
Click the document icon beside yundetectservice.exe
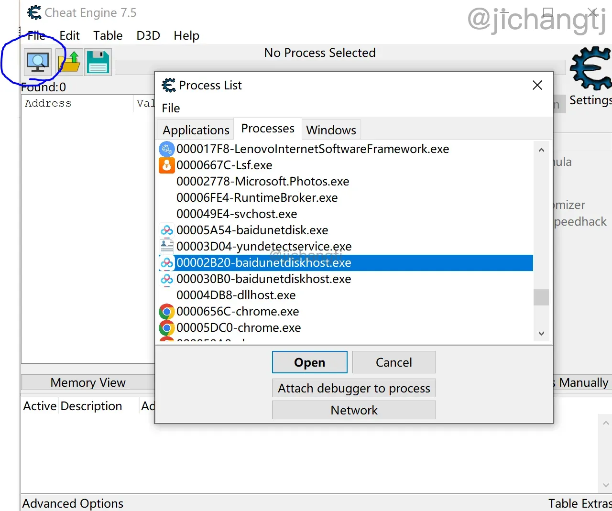pyautogui.click(x=166, y=246)
